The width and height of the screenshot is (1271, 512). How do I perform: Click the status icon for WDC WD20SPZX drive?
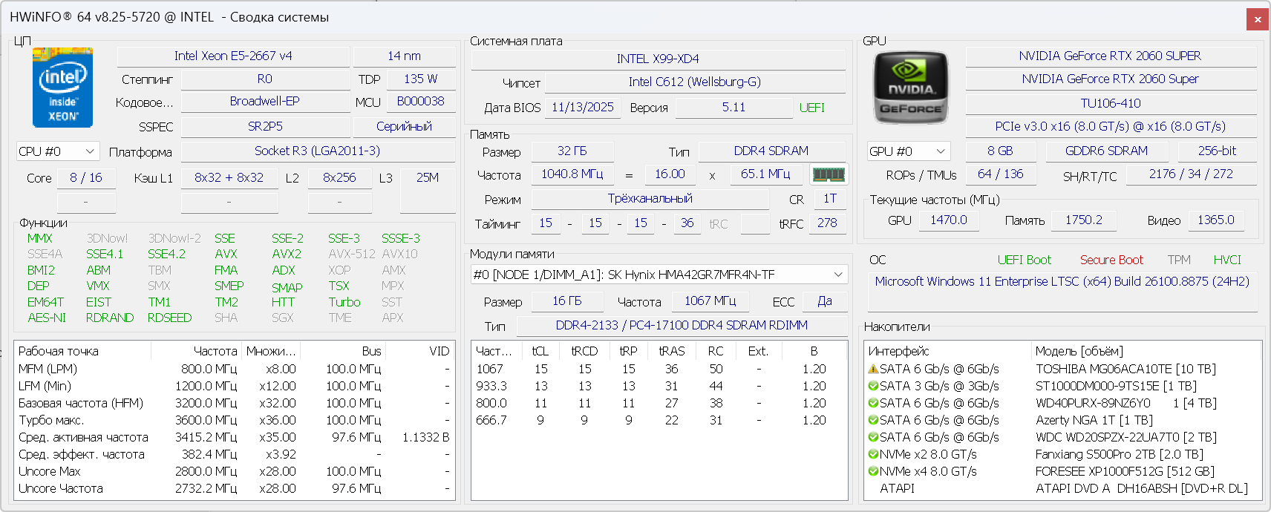tap(873, 437)
